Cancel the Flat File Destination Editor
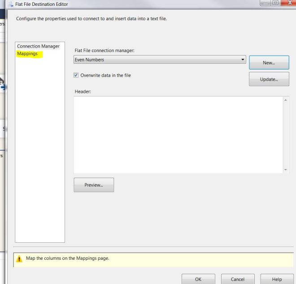 238,279
